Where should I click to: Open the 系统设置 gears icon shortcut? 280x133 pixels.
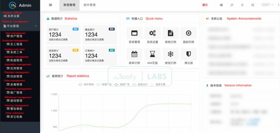[152, 33]
